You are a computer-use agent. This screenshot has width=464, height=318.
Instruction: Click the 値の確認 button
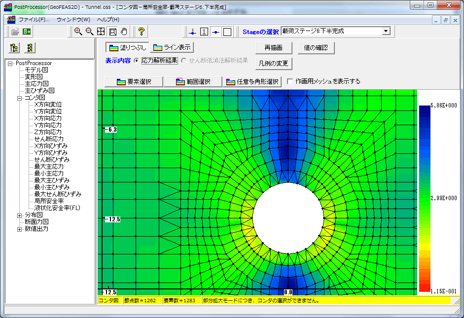tap(316, 48)
